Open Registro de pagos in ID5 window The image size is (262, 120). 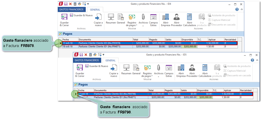coord(147,71)
